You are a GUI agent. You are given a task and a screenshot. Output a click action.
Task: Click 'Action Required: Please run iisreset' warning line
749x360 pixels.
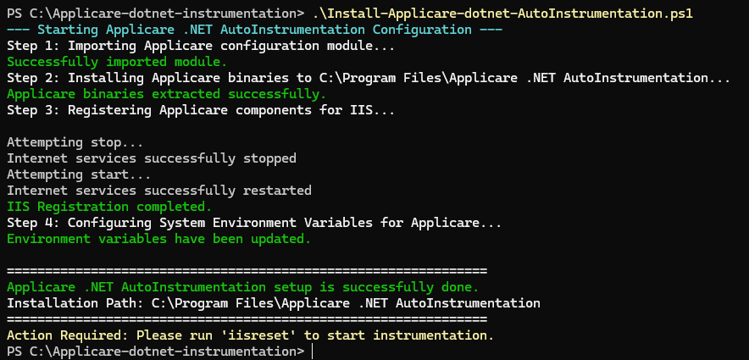point(250,335)
